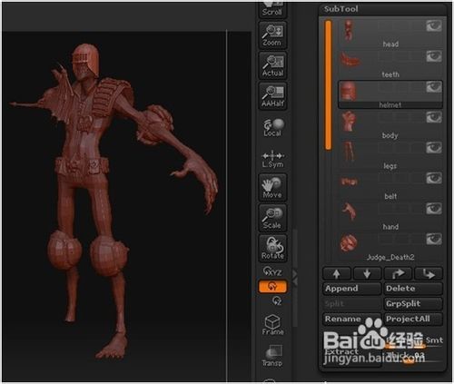Image resolution: width=454 pixels, height=384 pixels.
Task: Click the Delete subtool button
Action: point(413,289)
